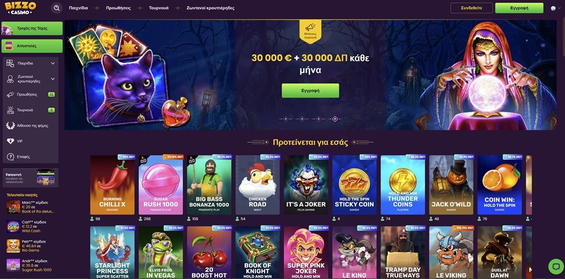Click the laurel icon beside Αίθουσα της φήμης
The width and height of the screenshot is (565, 279).
[x=10, y=126]
